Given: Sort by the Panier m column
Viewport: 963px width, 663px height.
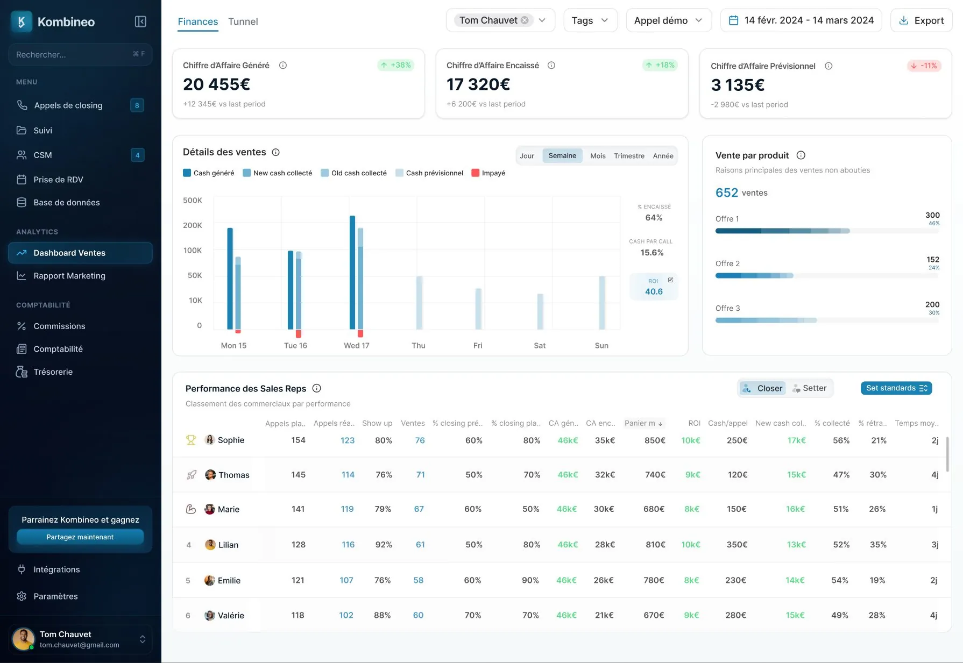Looking at the screenshot, I should 643,423.
